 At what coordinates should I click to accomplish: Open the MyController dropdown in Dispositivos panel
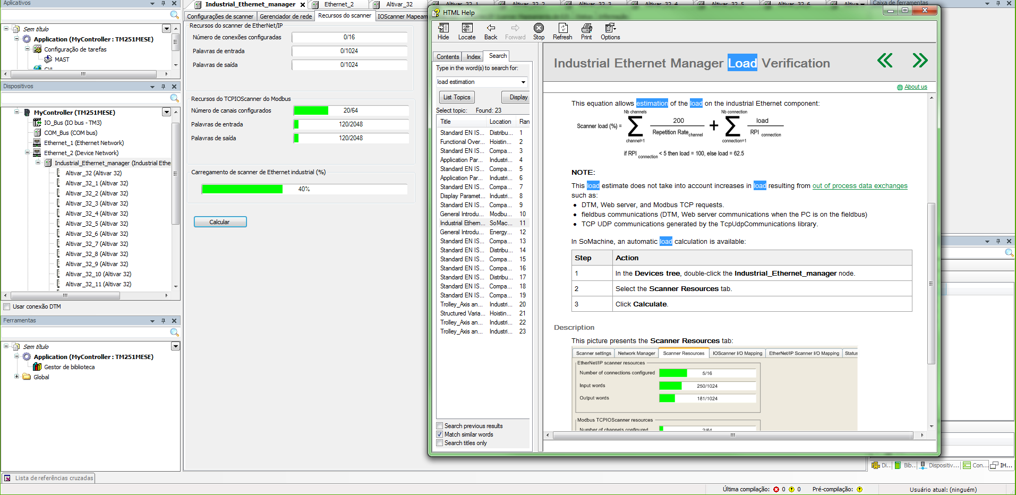coord(167,112)
